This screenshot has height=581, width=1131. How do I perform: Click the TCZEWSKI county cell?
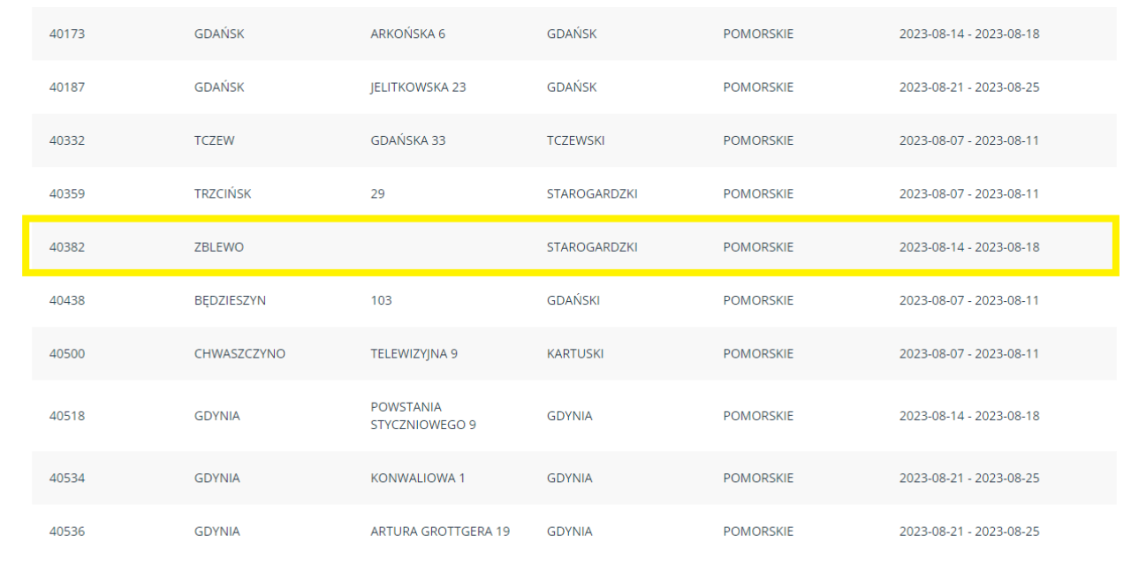(x=575, y=140)
